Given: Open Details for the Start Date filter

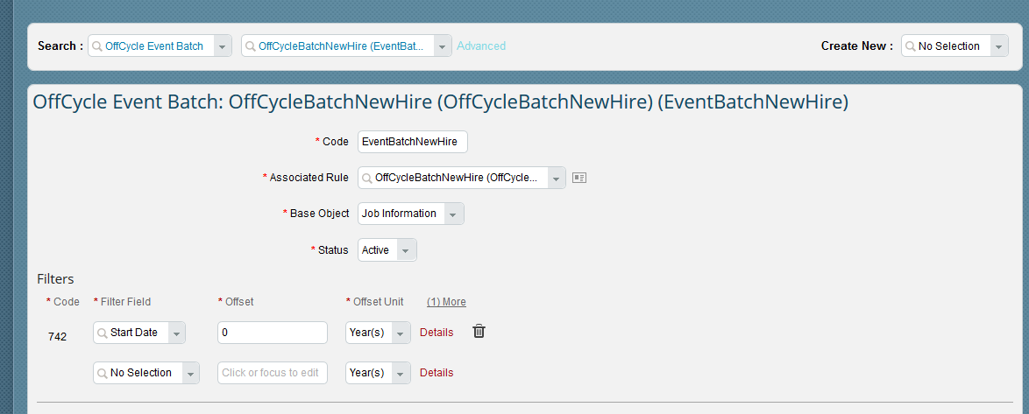Looking at the screenshot, I should (x=436, y=332).
